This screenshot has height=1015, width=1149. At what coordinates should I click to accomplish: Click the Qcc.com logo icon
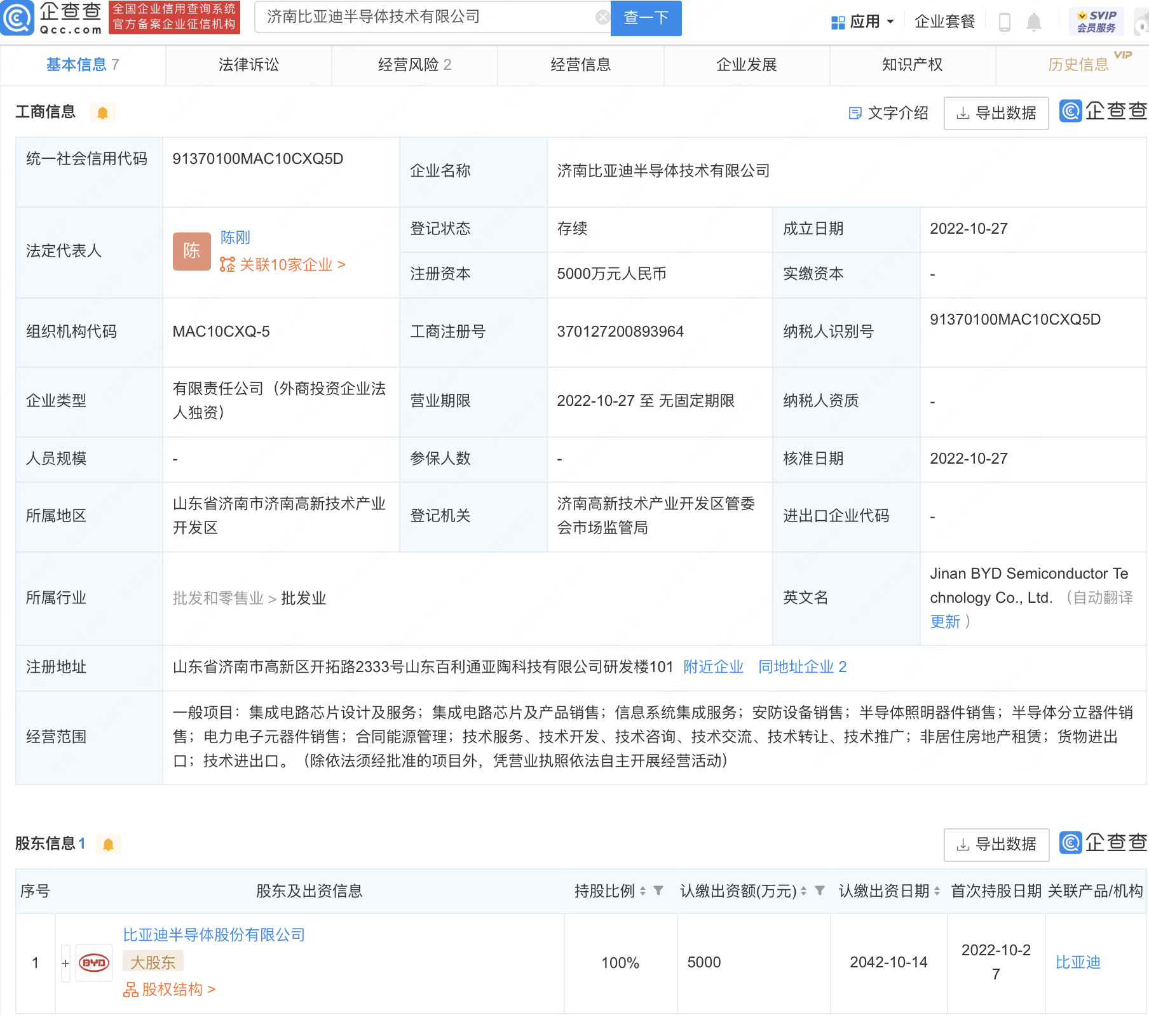(x=17, y=18)
